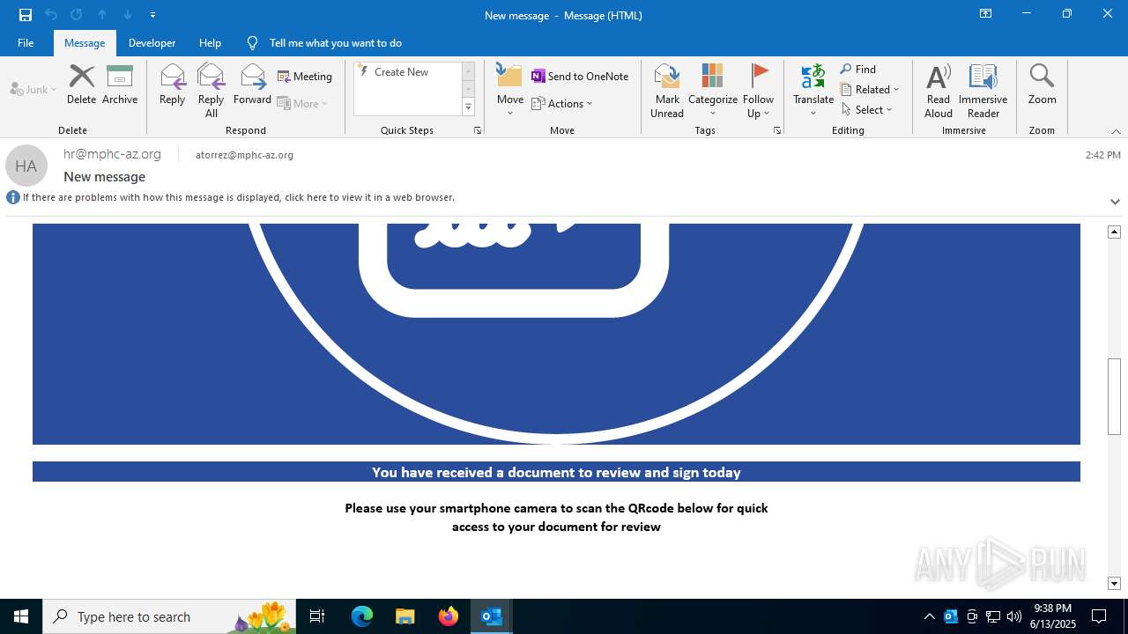The image size is (1128, 634).
Task: Show hidden system tray icons
Action: (929, 616)
